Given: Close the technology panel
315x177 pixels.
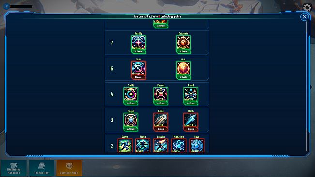Looking at the screenshot, I should (304, 17).
